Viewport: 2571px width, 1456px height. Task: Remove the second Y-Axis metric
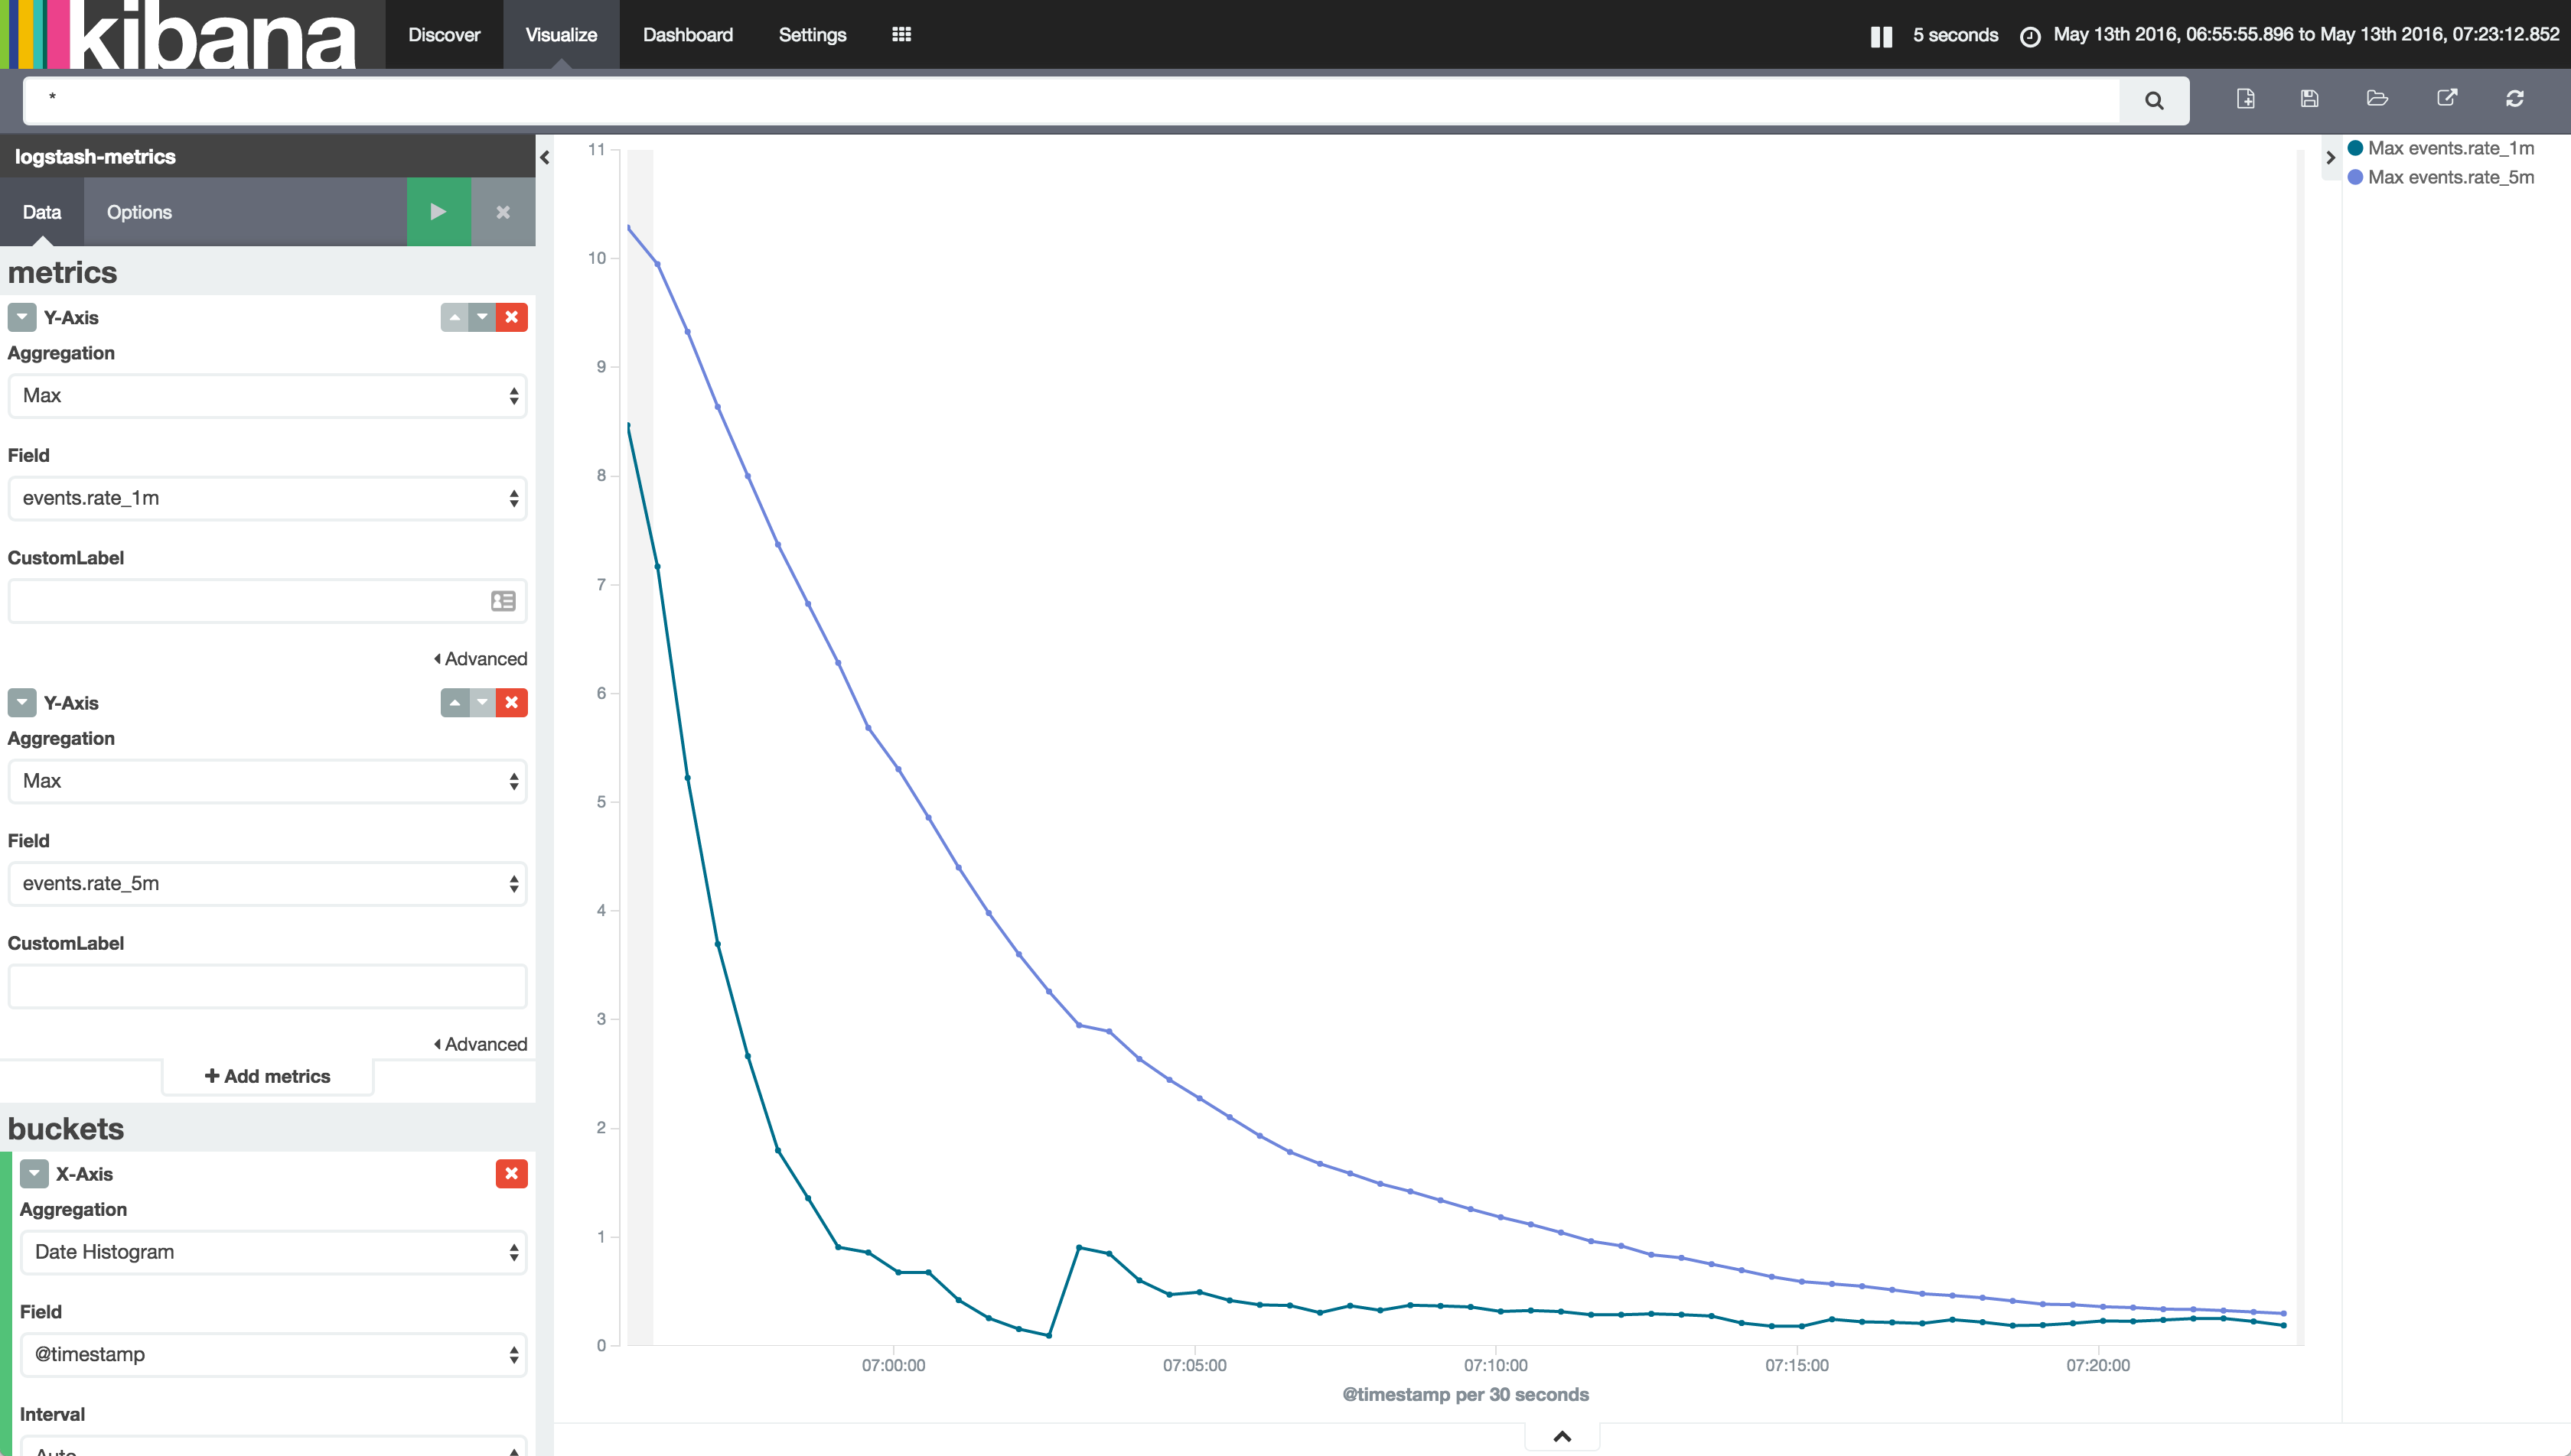pyautogui.click(x=511, y=703)
